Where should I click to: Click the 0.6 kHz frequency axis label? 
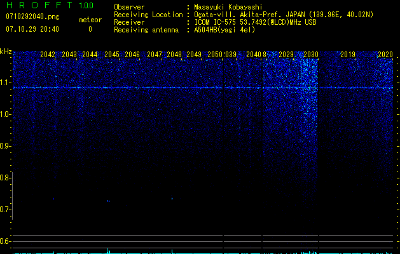[6, 241]
